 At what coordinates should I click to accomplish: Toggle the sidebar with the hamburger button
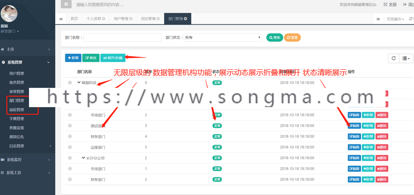click(66, 4)
